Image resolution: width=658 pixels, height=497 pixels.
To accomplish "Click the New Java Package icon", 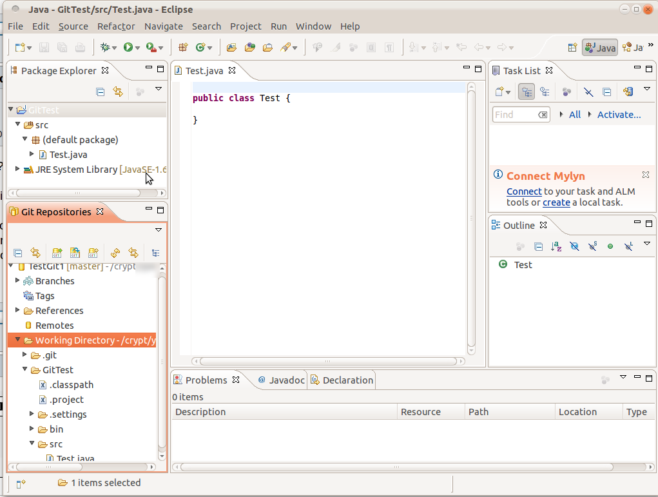I will (183, 48).
